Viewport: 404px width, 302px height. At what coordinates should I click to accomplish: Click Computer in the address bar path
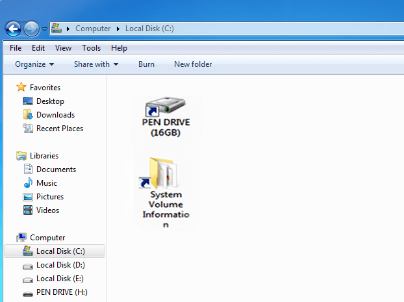coord(92,29)
